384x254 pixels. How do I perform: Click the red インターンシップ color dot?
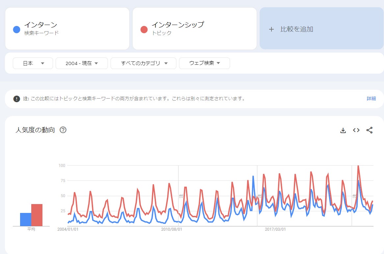pos(144,30)
